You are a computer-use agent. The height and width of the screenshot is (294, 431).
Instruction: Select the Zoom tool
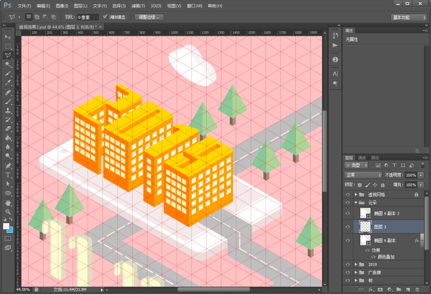click(8, 212)
